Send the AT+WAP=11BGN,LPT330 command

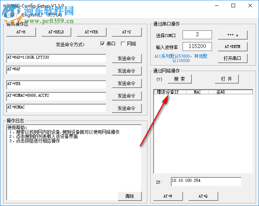(127, 58)
